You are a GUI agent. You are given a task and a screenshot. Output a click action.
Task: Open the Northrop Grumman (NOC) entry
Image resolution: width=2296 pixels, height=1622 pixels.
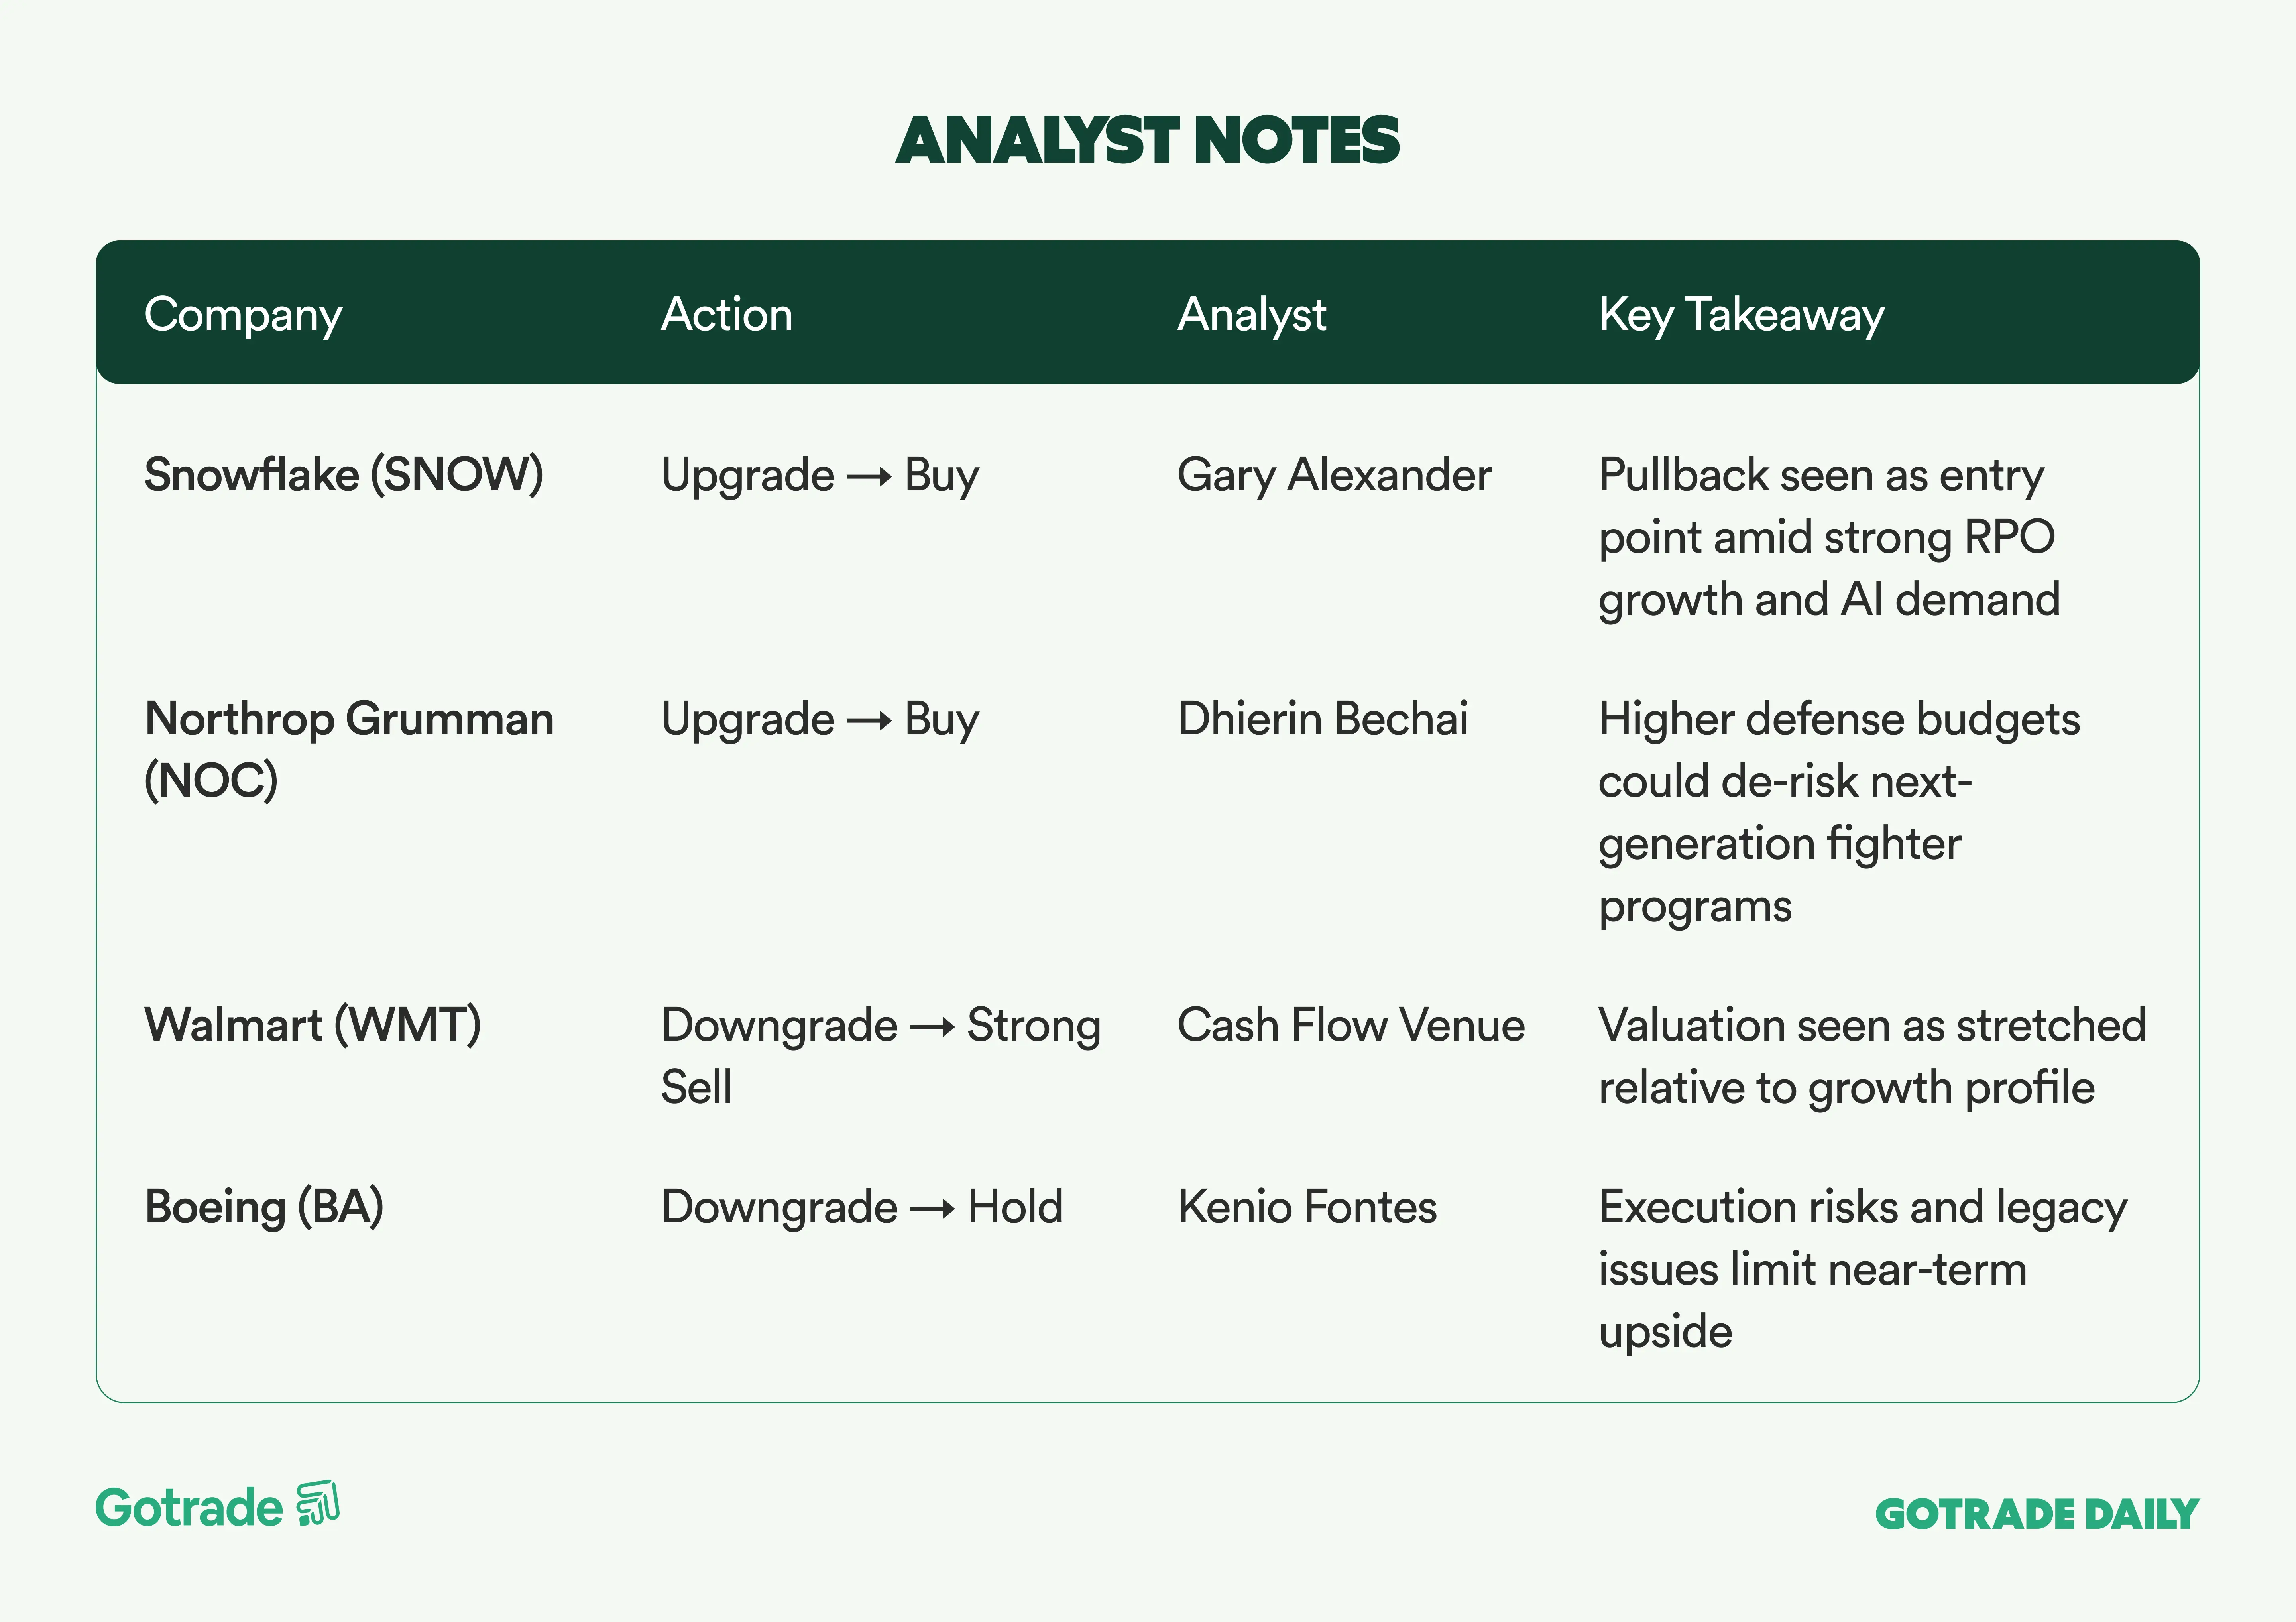click(349, 749)
